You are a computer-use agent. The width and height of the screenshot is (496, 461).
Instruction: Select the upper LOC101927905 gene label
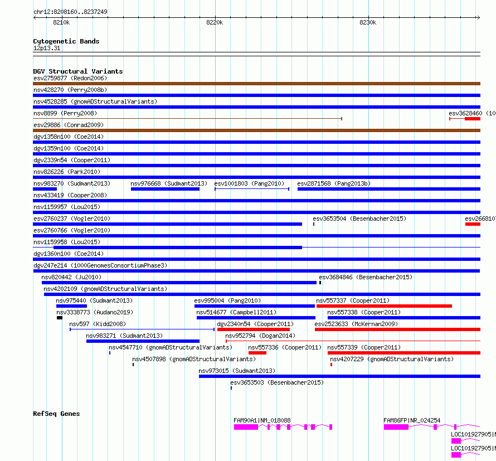pos(473,434)
